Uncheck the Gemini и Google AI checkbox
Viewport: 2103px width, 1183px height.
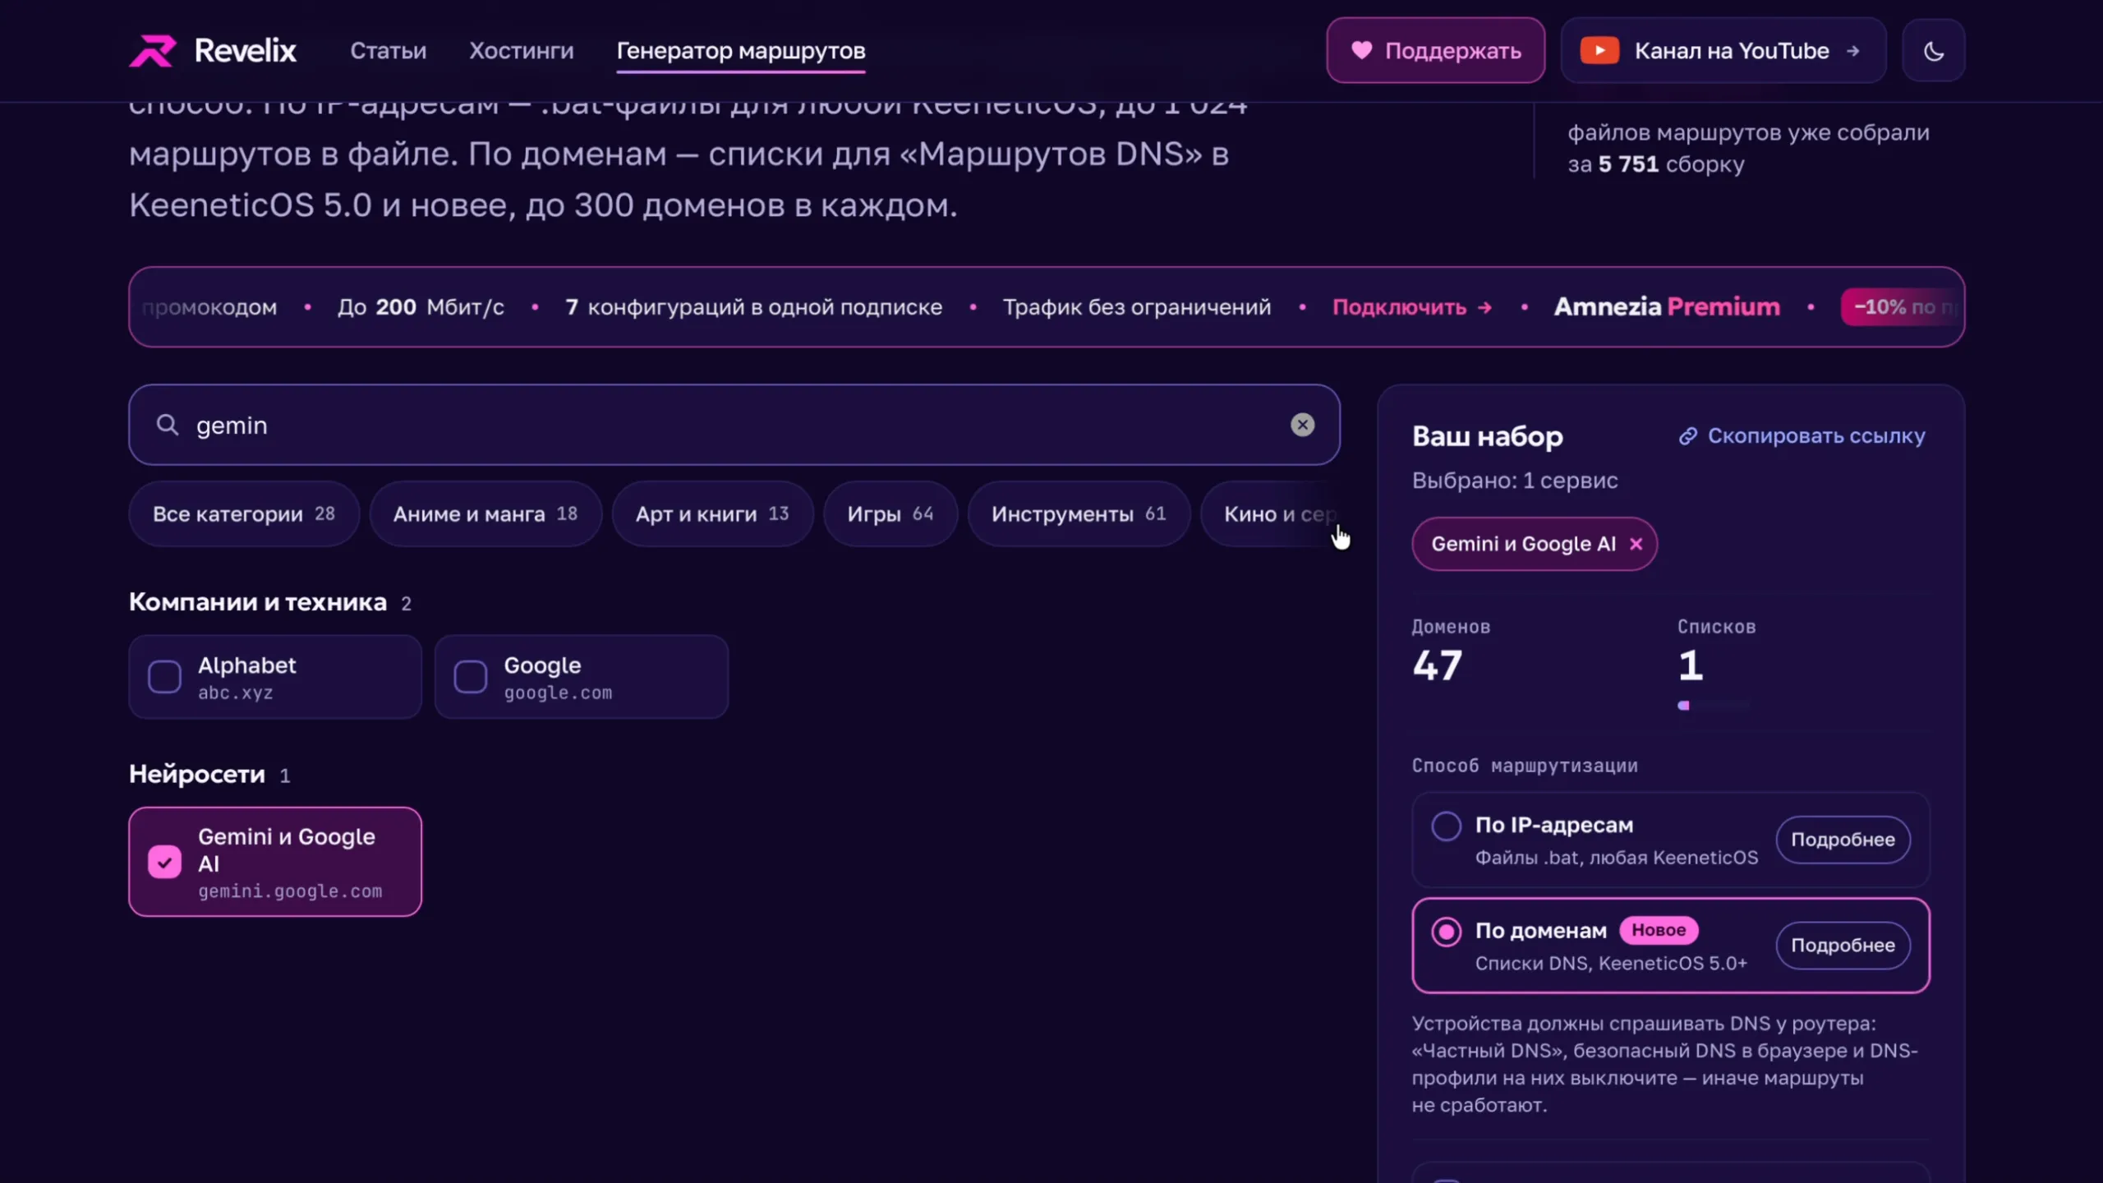[164, 862]
